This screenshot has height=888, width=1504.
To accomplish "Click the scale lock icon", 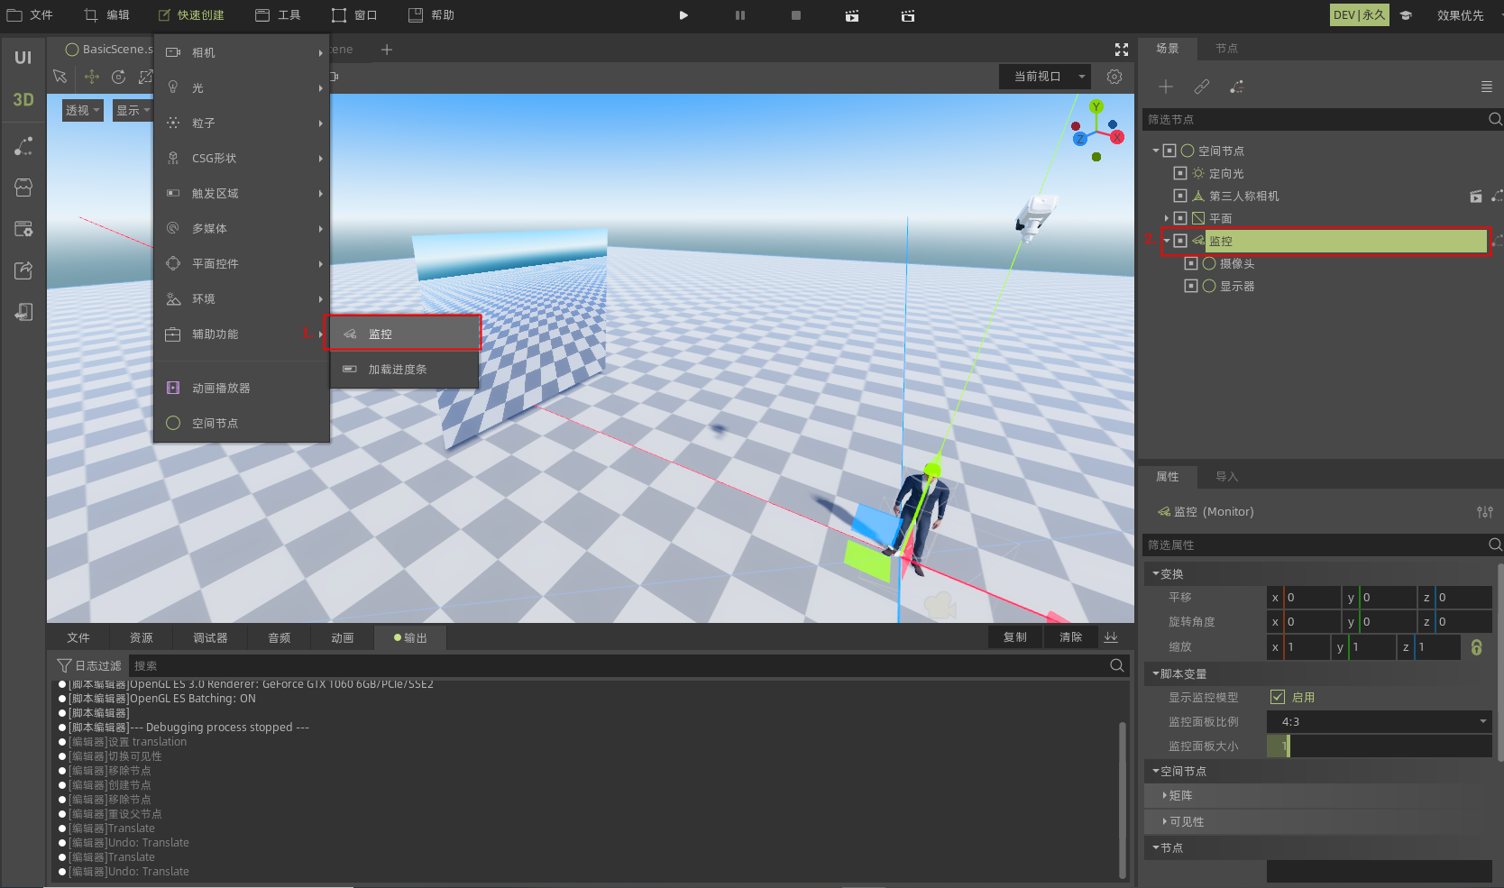I will click(1476, 647).
